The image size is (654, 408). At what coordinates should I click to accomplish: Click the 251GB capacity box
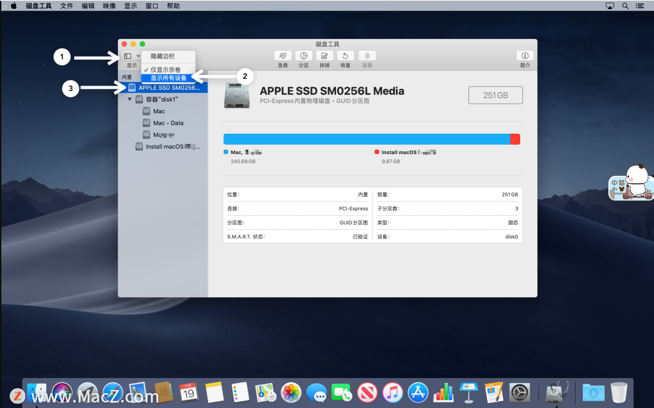tap(495, 95)
